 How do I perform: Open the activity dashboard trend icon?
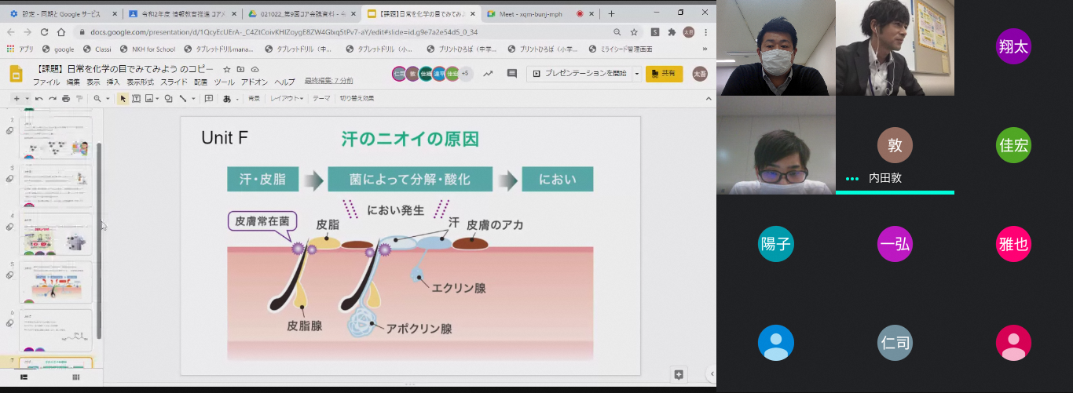coord(488,74)
